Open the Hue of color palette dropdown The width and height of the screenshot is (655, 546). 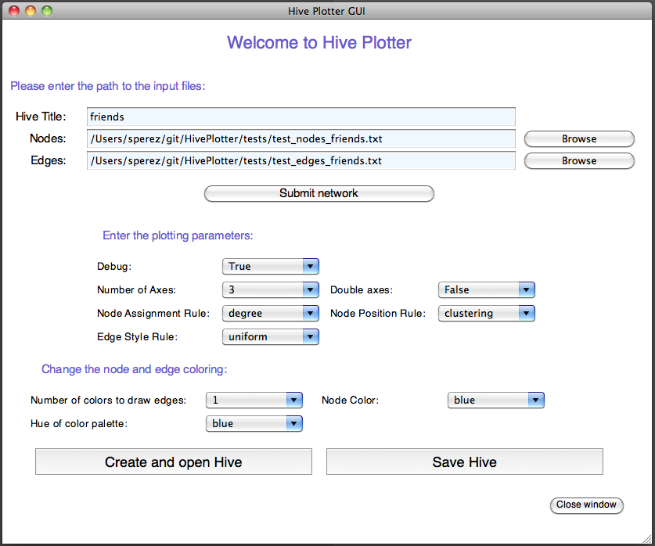(x=254, y=423)
